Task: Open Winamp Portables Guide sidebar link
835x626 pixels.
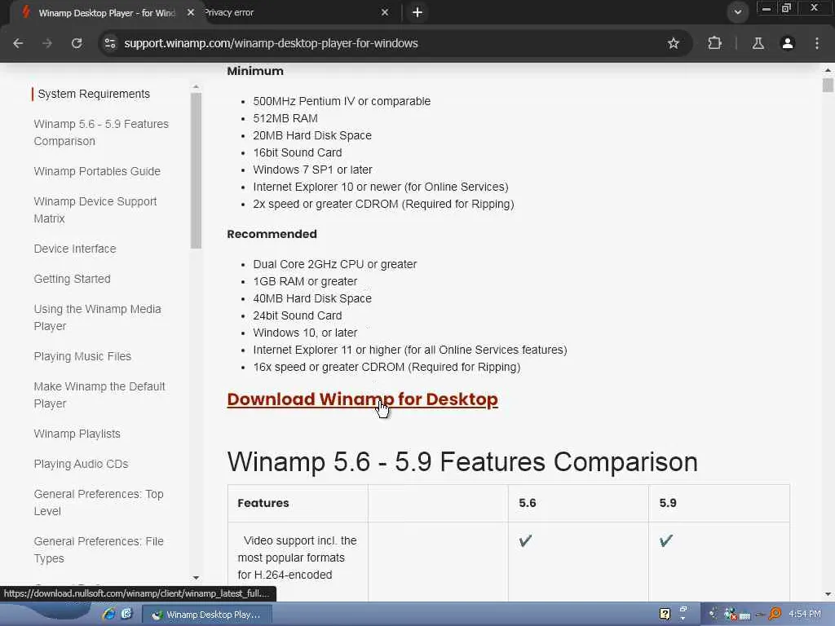Action: (x=97, y=171)
